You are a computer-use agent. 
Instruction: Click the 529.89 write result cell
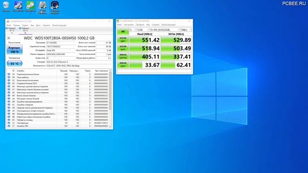coord(176,40)
